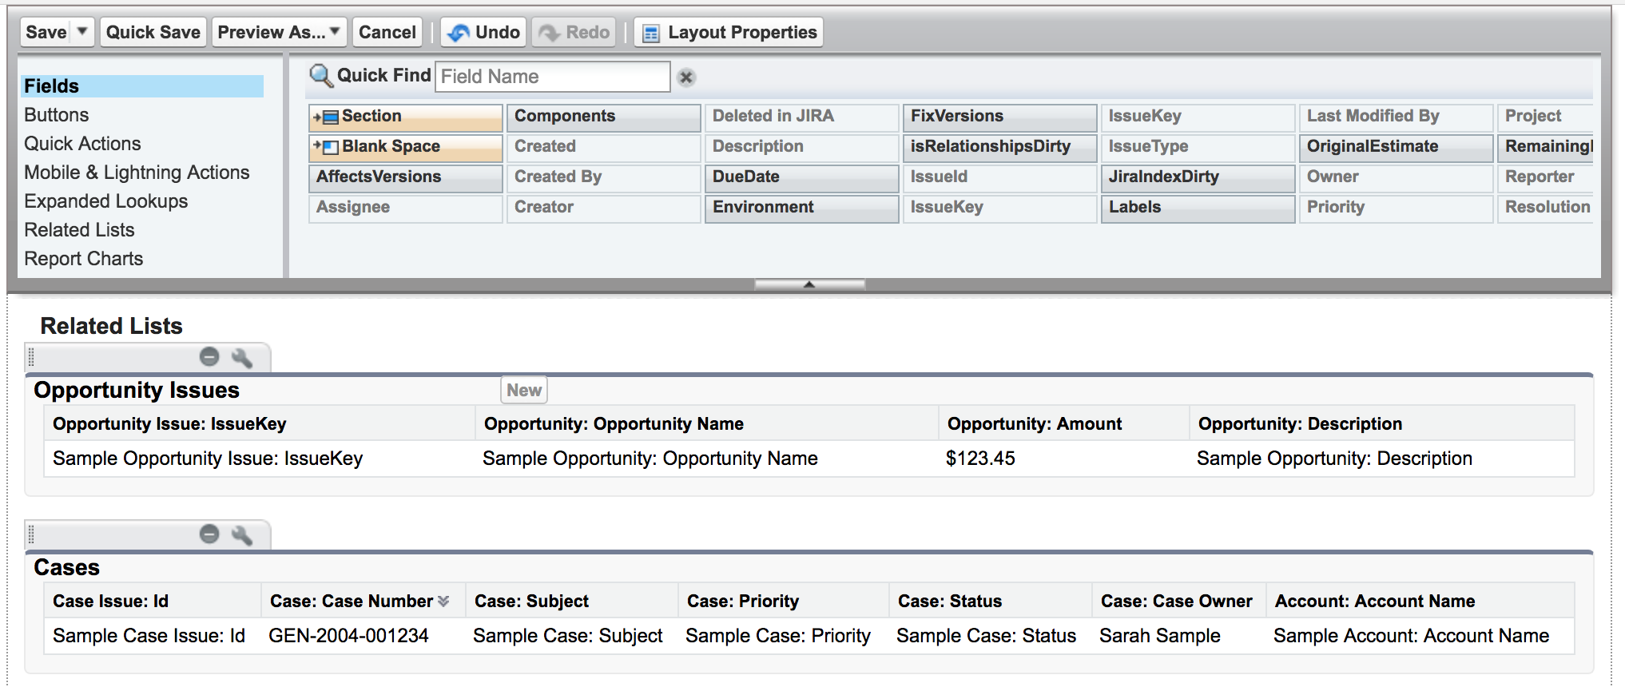Click the Quick Find magnifier icon
Image resolution: width=1625 pixels, height=687 pixels.
(320, 76)
